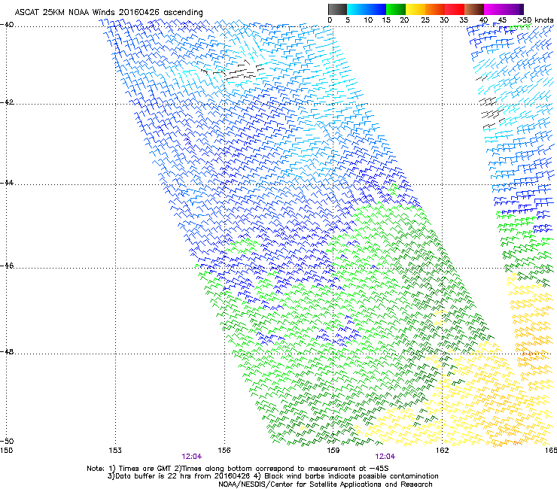Screen dimensions: 557x489
Task: Click the dark purple end of color bar
Action: [521, 9]
